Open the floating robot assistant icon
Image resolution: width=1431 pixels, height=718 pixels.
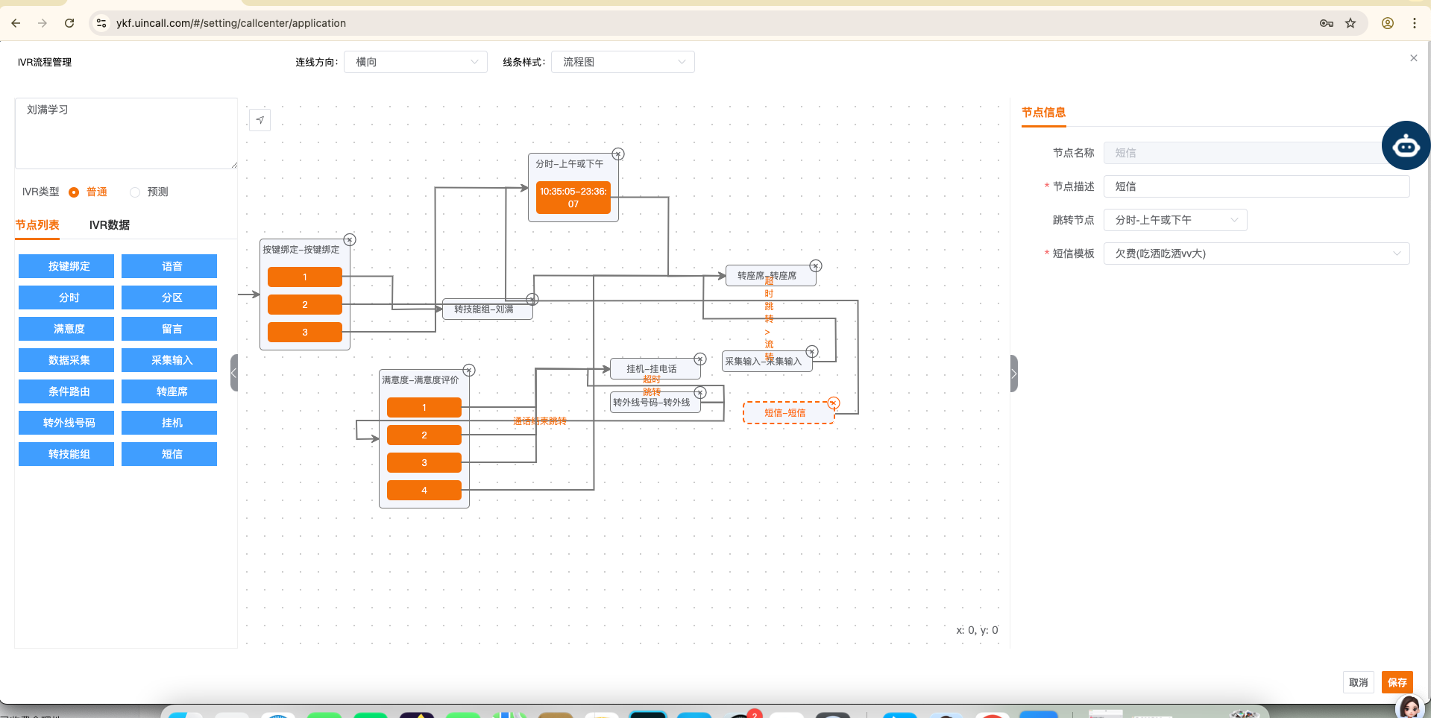1405,146
